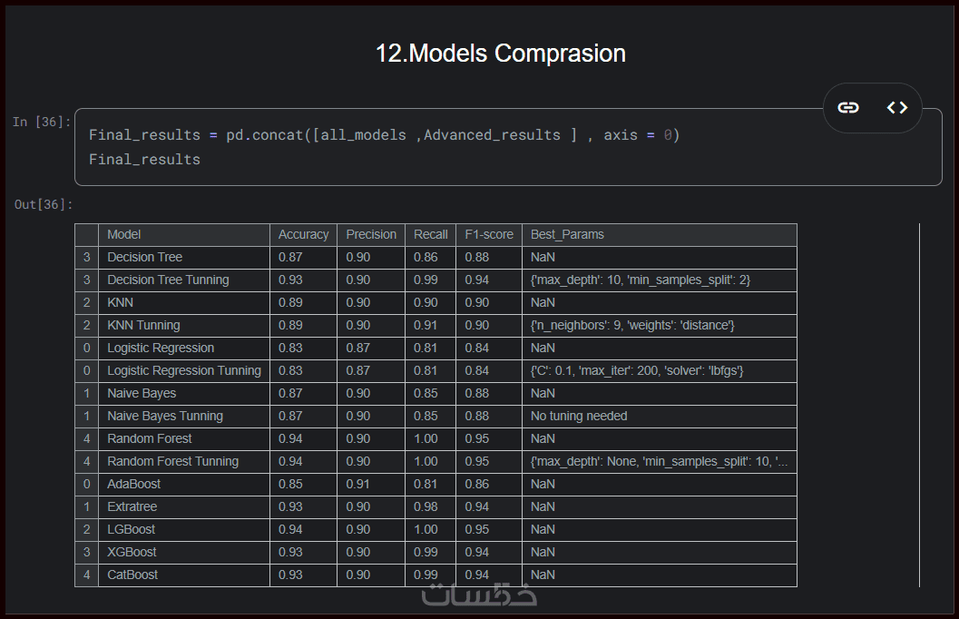Click the AdaBoost precision value 0.91
This screenshot has height=619, width=959.
358,484
